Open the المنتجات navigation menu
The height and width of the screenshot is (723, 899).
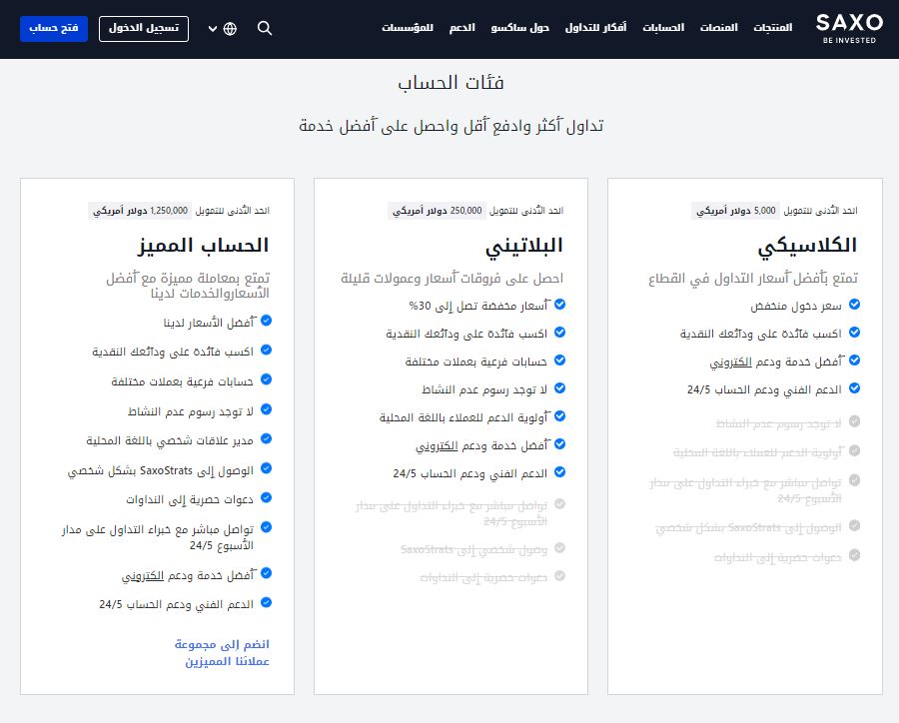772,28
